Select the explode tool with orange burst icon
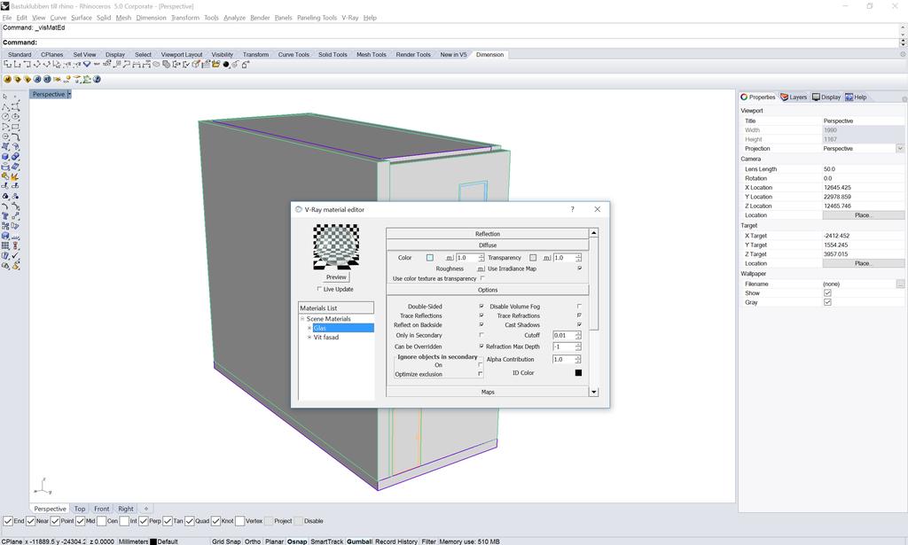 click(x=14, y=175)
